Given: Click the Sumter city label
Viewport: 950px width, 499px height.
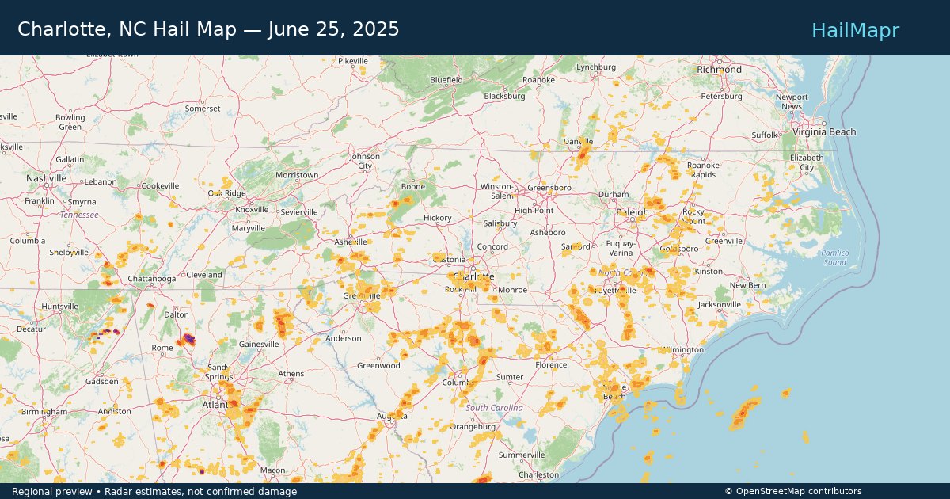Looking at the screenshot, I should coord(509,377).
